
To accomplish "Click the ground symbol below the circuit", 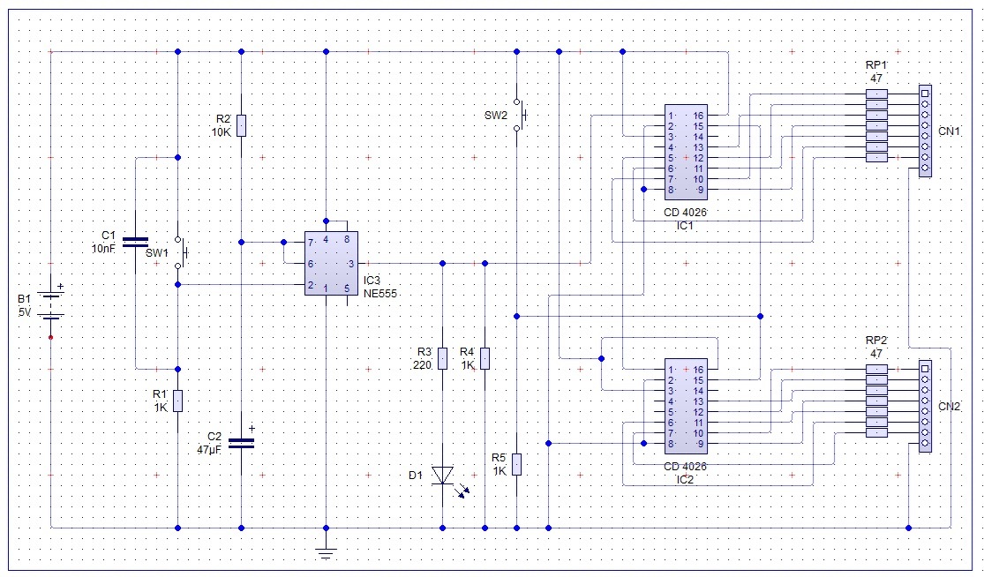I will pos(326,552).
